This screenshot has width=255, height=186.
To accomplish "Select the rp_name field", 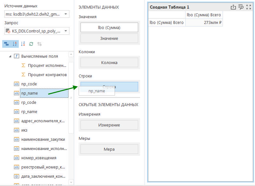I will point(29,112).
